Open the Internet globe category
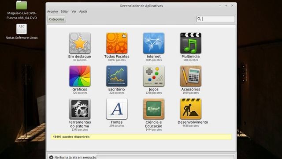Viewport: 282px width, 159px height. [x=154, y=43]
